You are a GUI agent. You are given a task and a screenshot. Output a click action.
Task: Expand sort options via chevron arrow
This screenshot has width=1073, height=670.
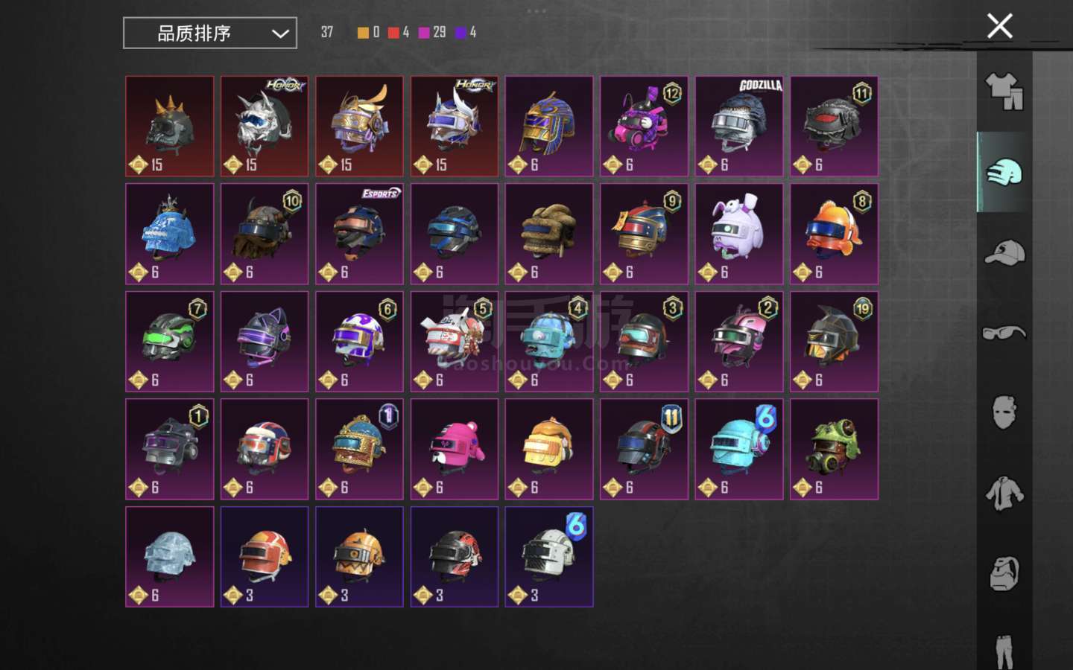(x=280, y=33)
